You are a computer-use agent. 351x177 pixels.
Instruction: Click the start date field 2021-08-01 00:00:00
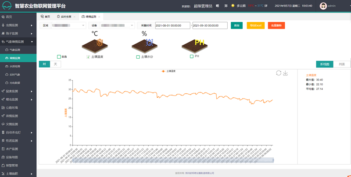coord(172,25)
